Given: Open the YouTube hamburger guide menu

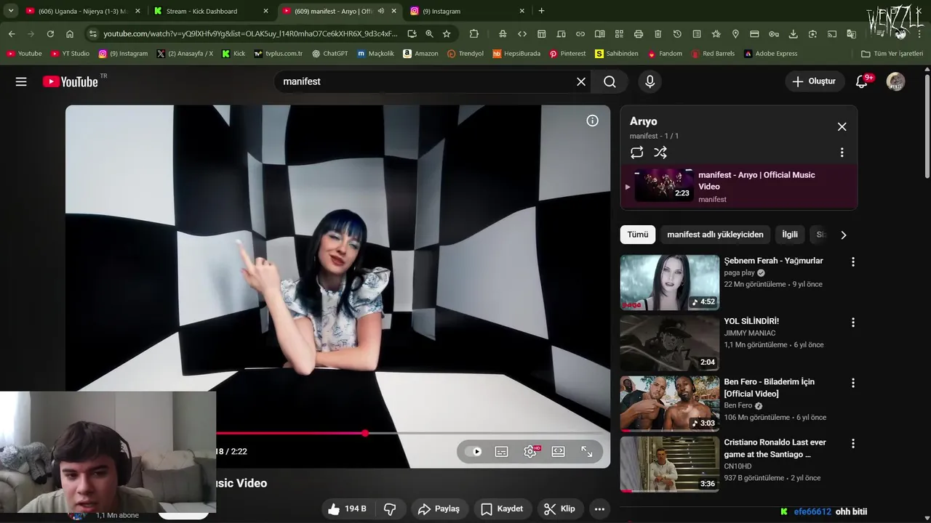Looking at the screenshot, I should 21,81.
